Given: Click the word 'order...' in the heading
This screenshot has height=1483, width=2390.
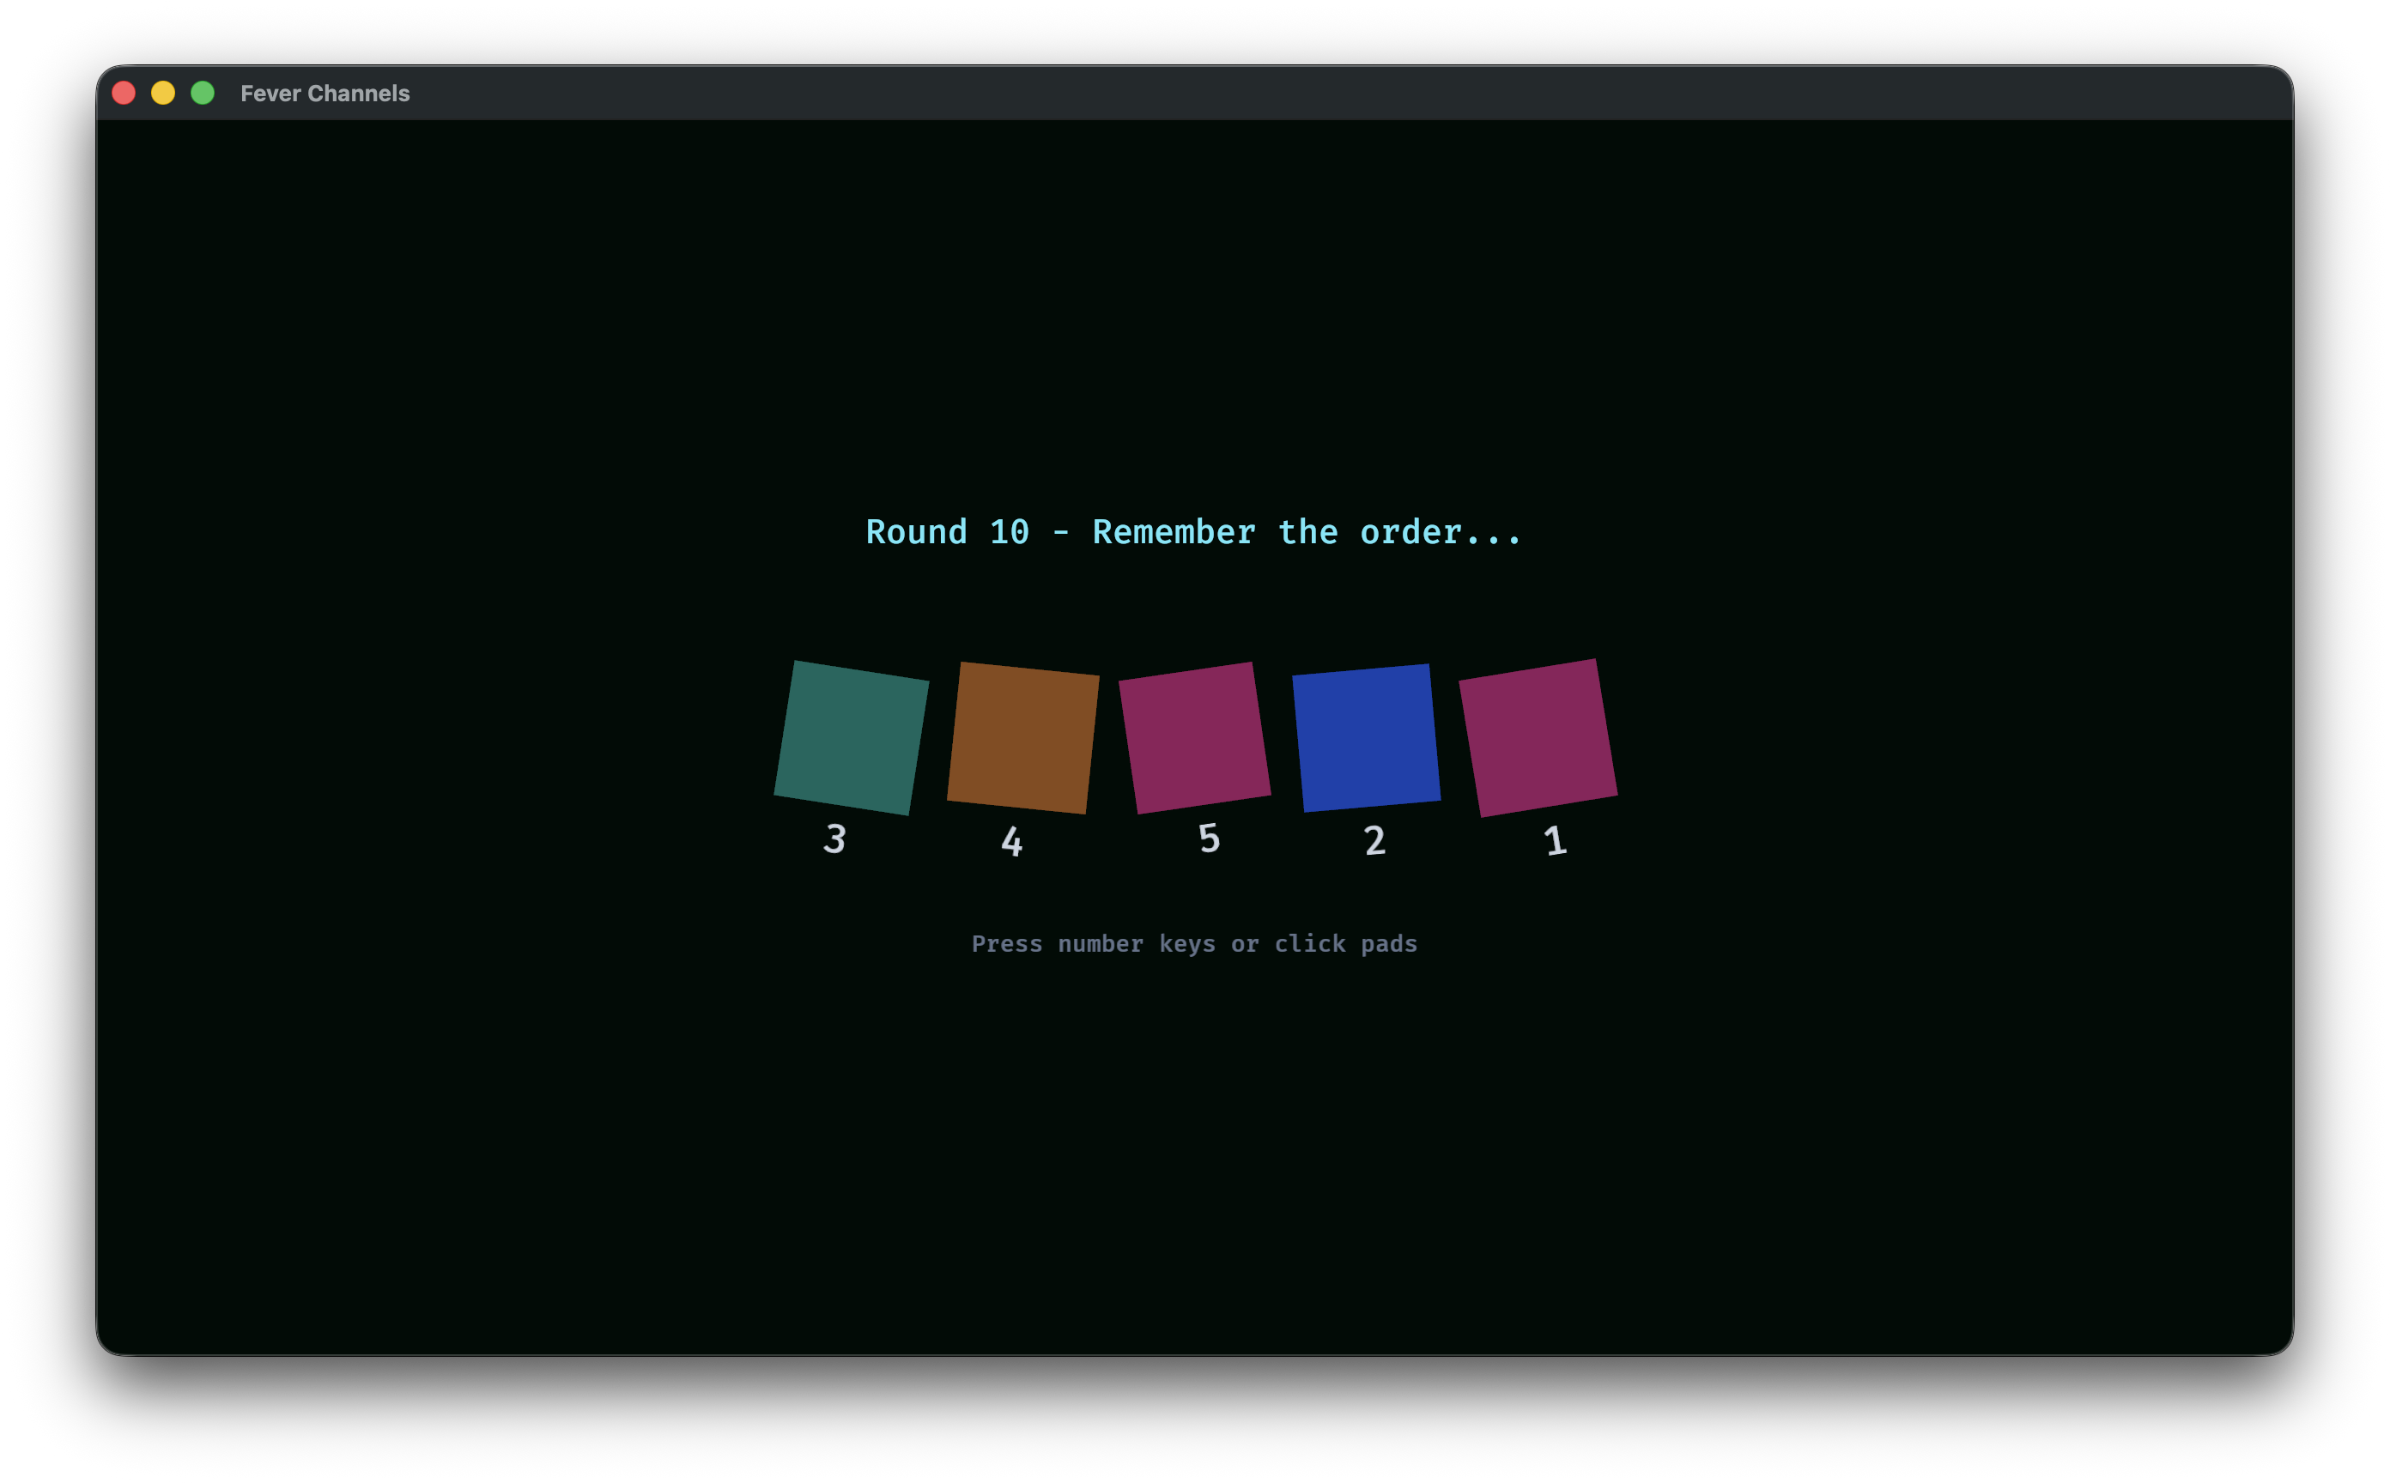Looking at the screenshot, I should tap(1441, 533).
